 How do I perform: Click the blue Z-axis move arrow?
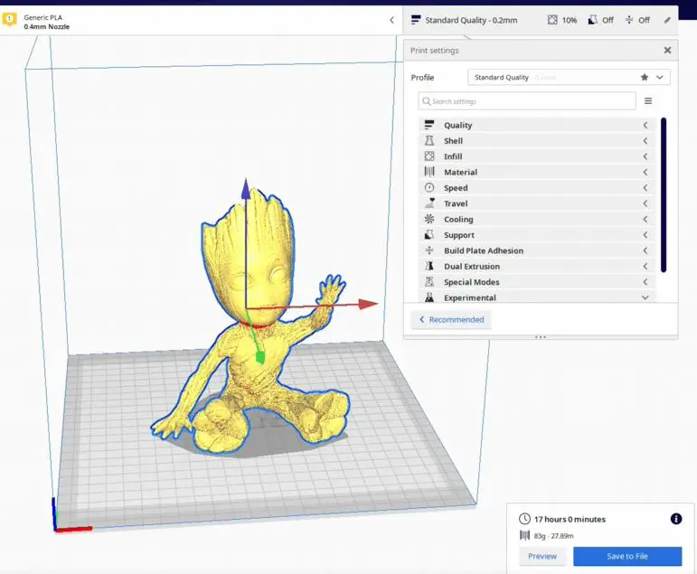pyautogui.click(x=246, y=189)
